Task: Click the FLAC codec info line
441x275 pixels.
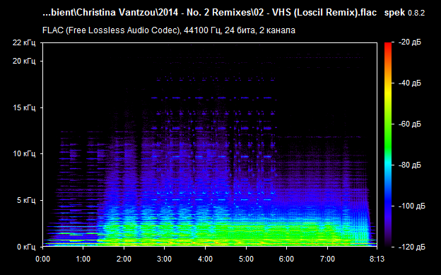Action: pos(169,30)
